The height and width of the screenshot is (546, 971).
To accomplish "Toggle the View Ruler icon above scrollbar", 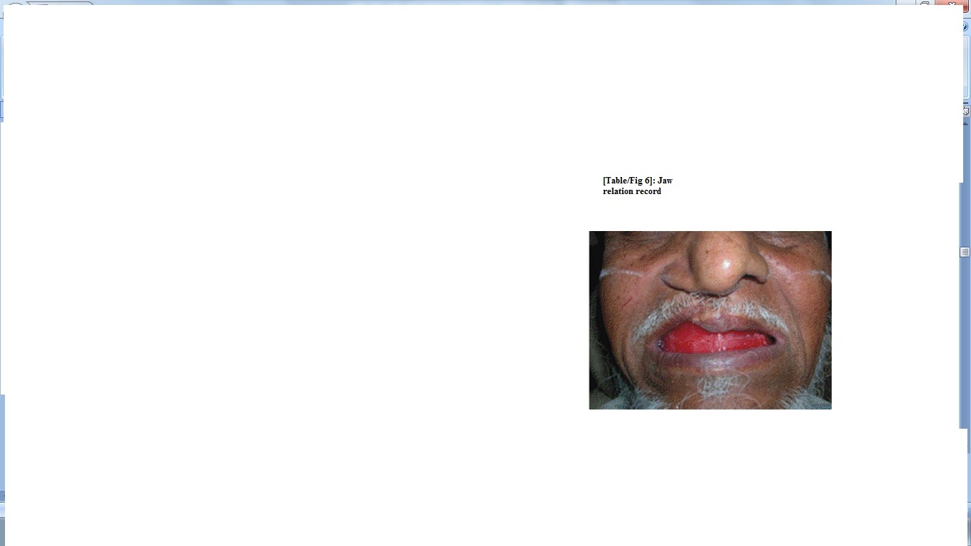I will pyautogui.click(x=965, y=112).
